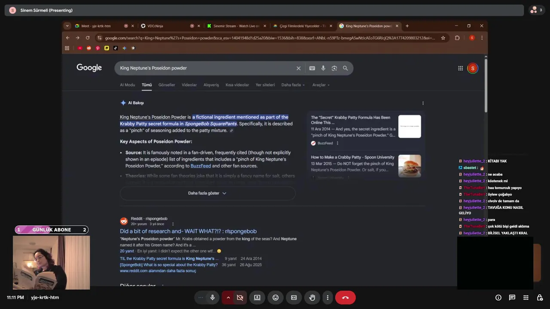Open video settings up-arrow in Meet
Image resolution: width=550 pixels, height=309 pixels.
[x=228, y=297]
